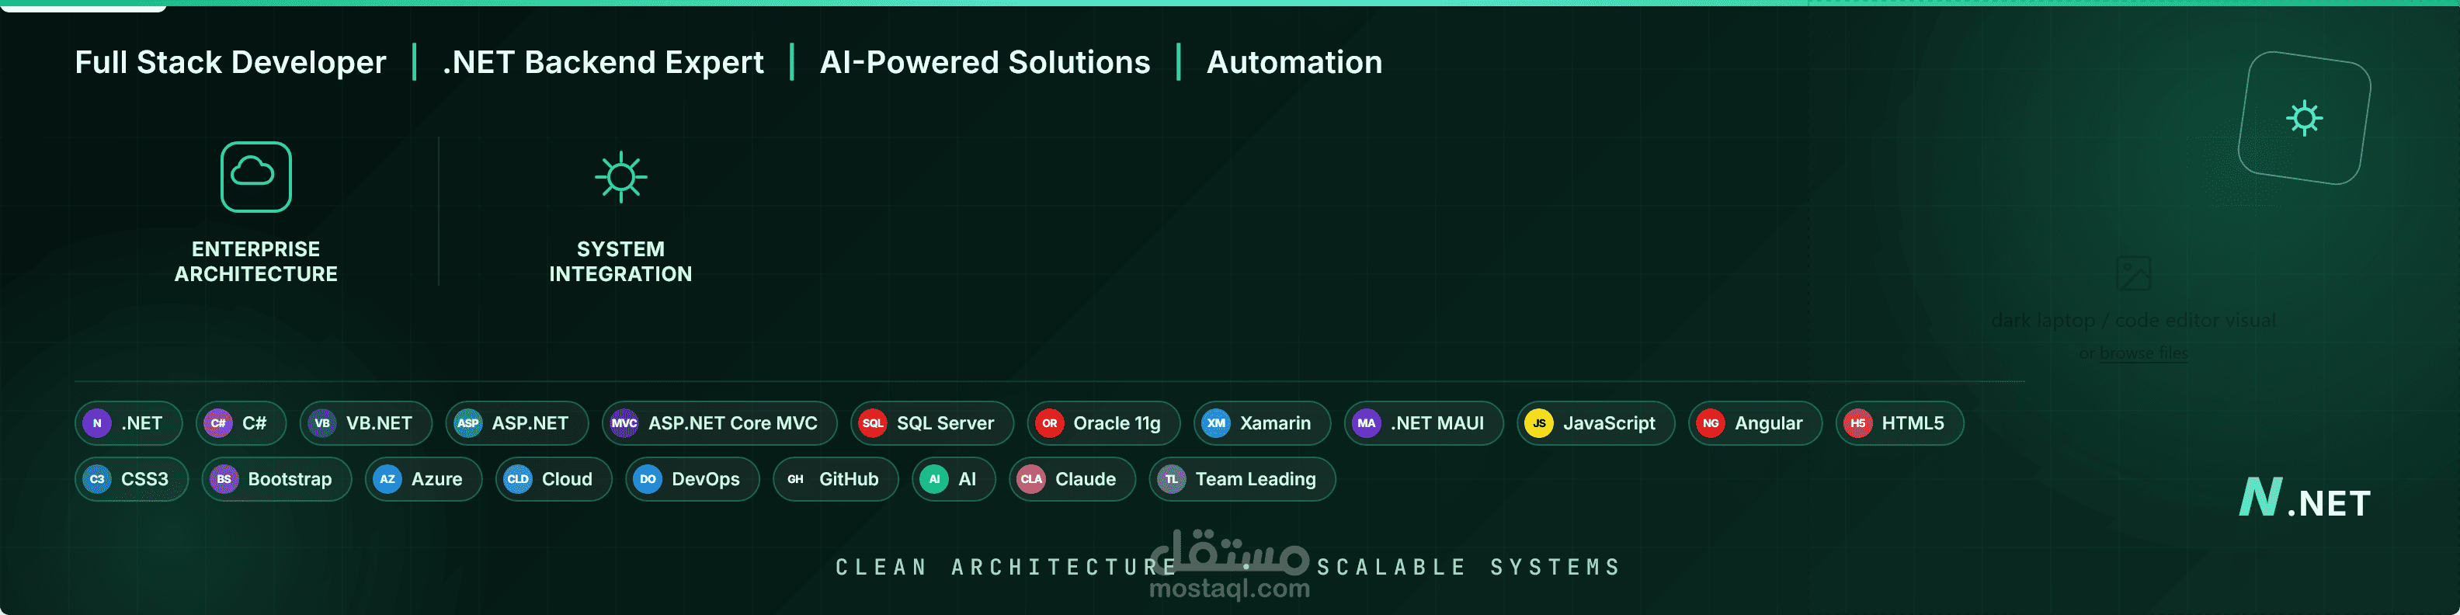This screenshot has width=2460, height=615.
Task: Click the Bootstrap skill badge
Action: click(x=277, y=479)
